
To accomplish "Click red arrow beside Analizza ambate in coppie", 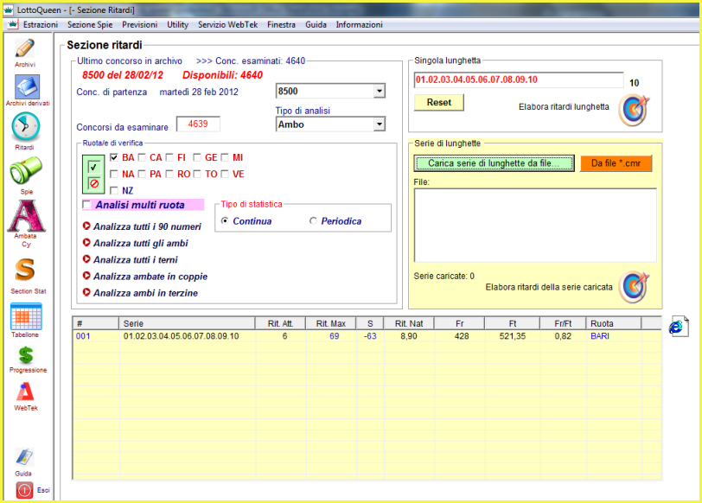I will click(x=86, y=276).
